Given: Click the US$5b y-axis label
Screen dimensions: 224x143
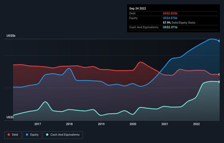Looking at the screenshot, I should (11, 36).
